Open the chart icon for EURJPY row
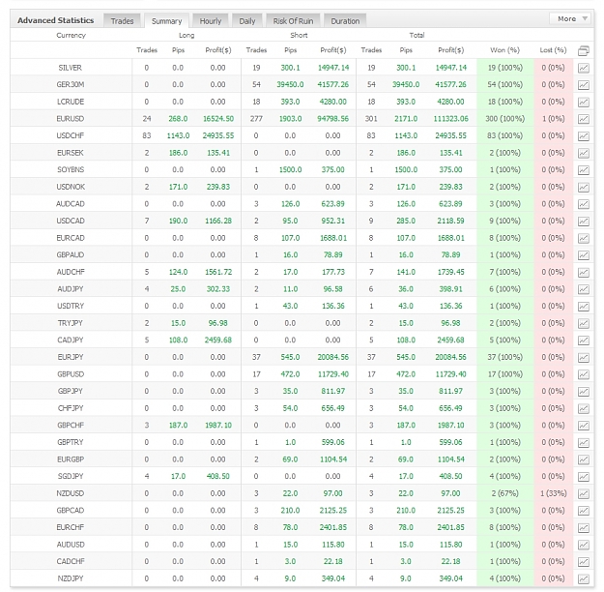This screenshot has height=592, width=604. [583, 358]
